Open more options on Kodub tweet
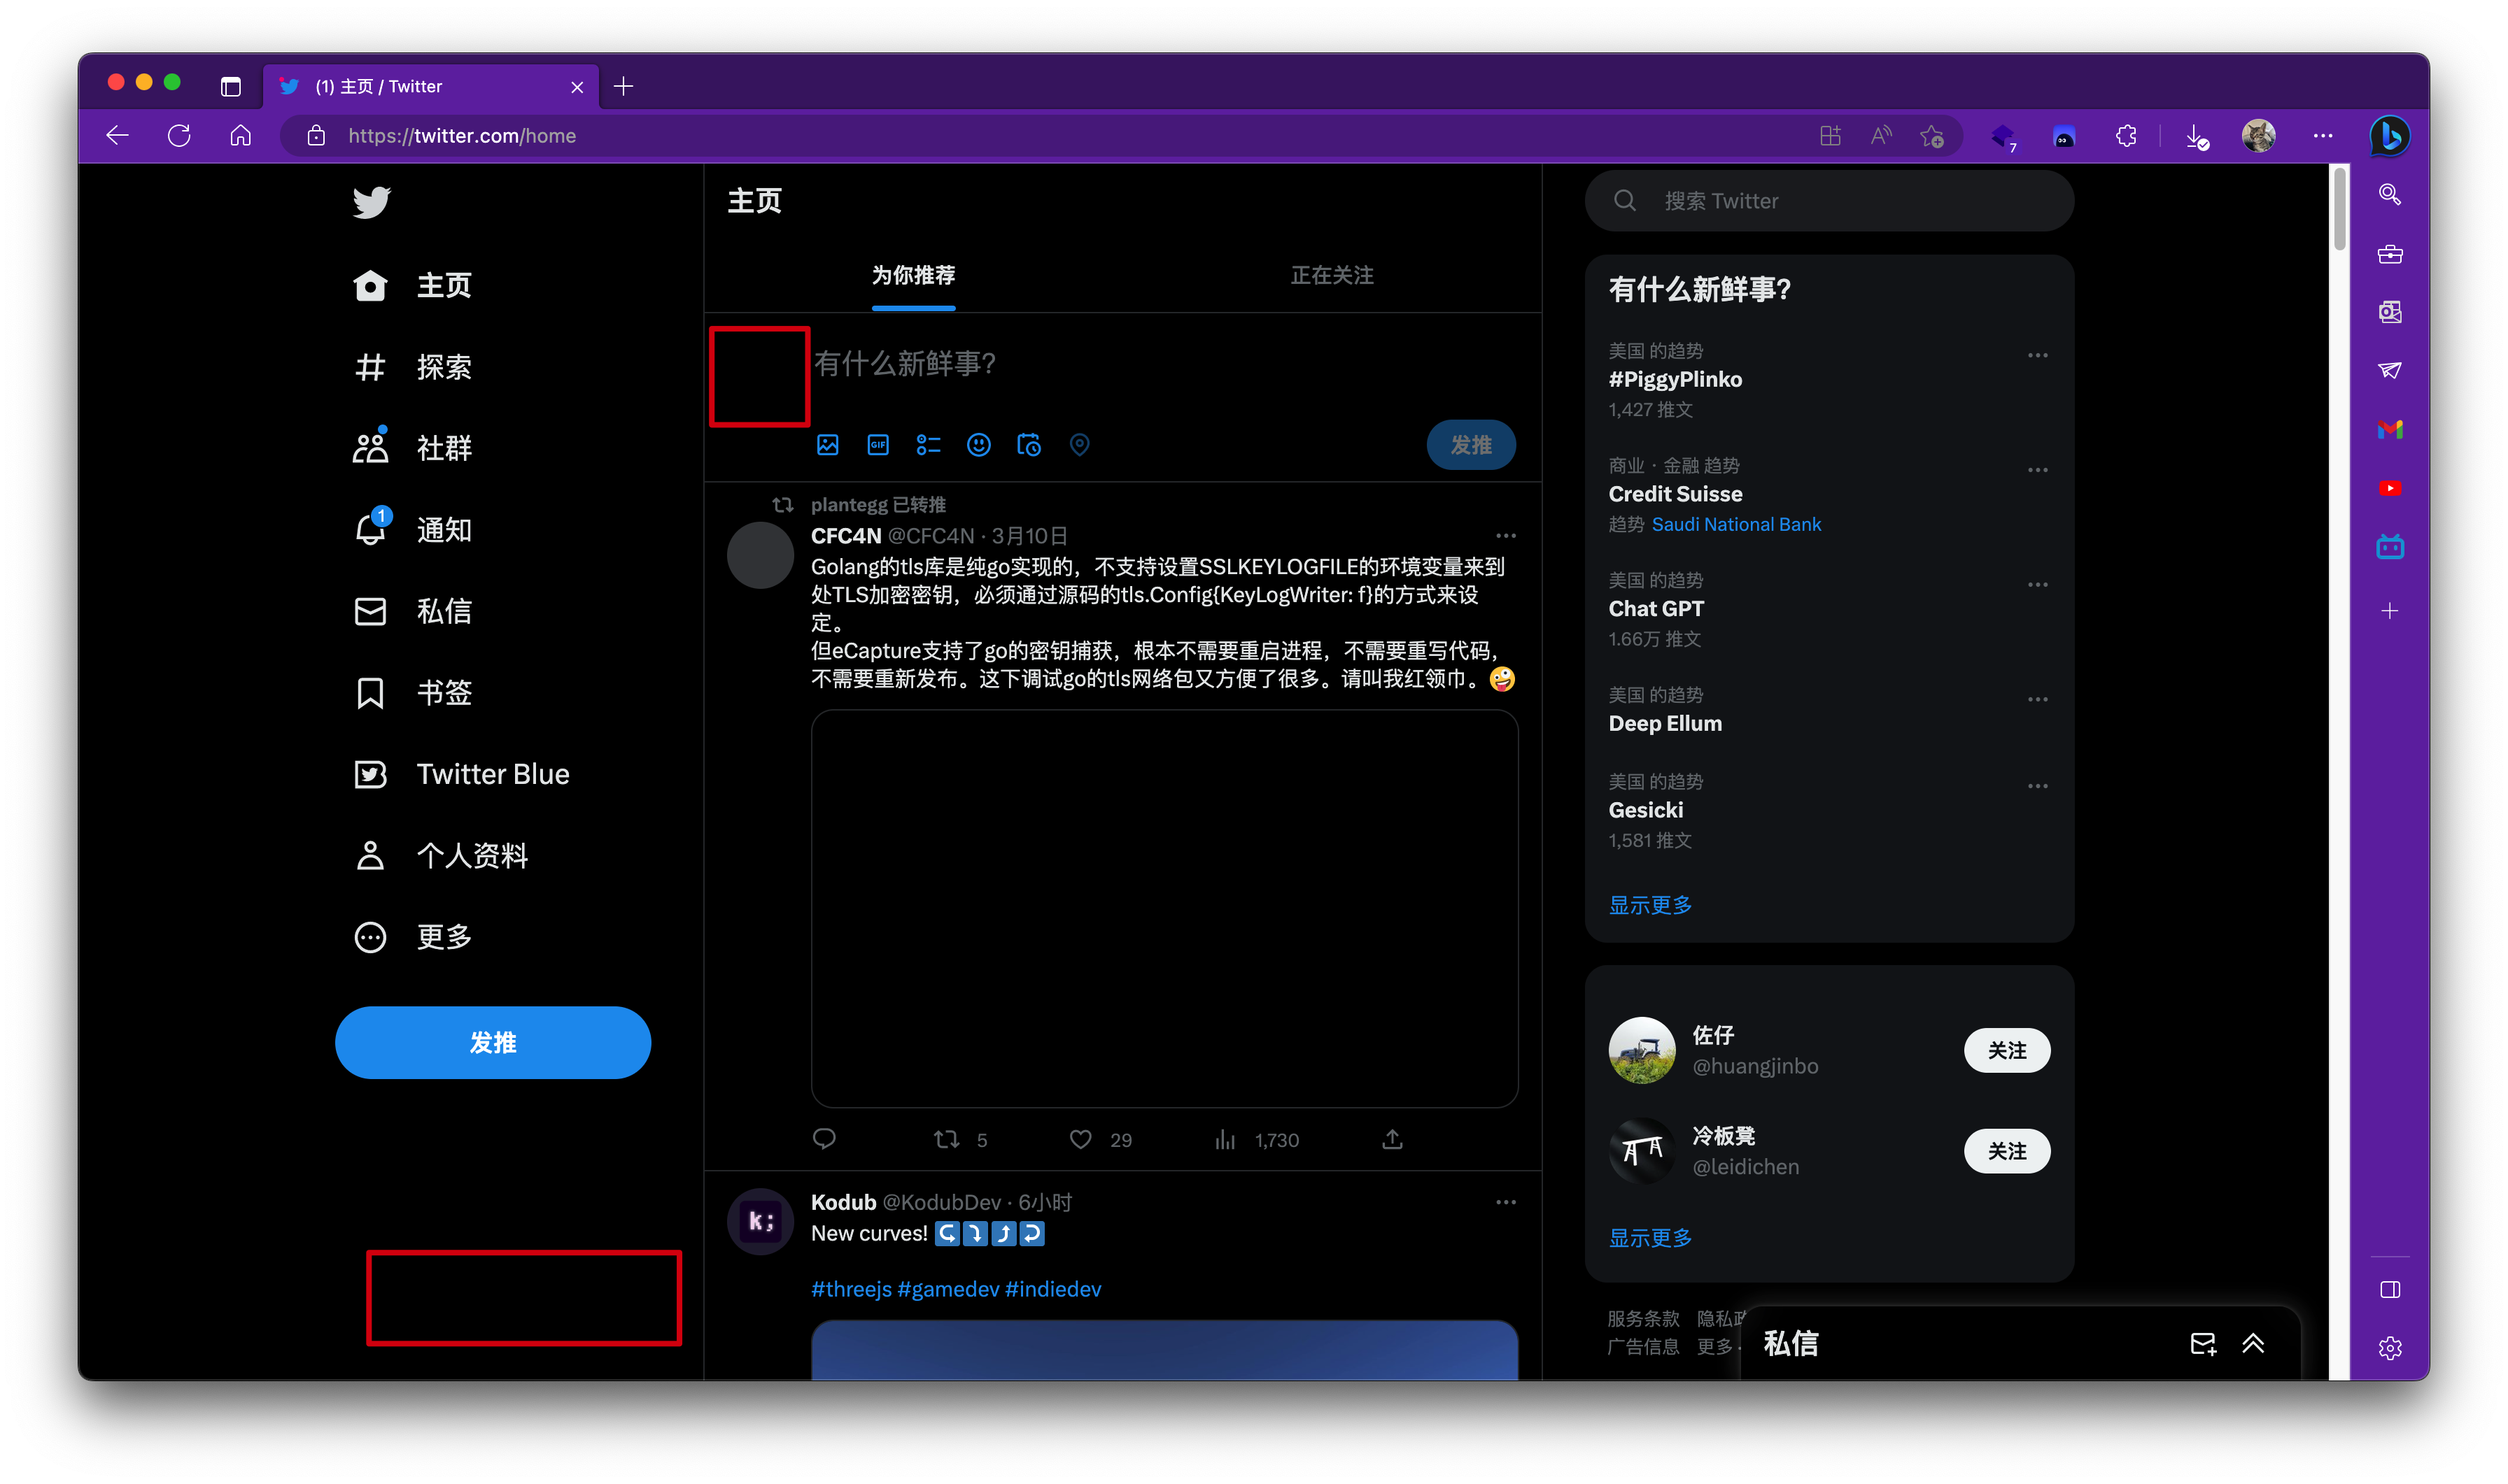The image size is (2508, 1484). coord(1506,1202)
